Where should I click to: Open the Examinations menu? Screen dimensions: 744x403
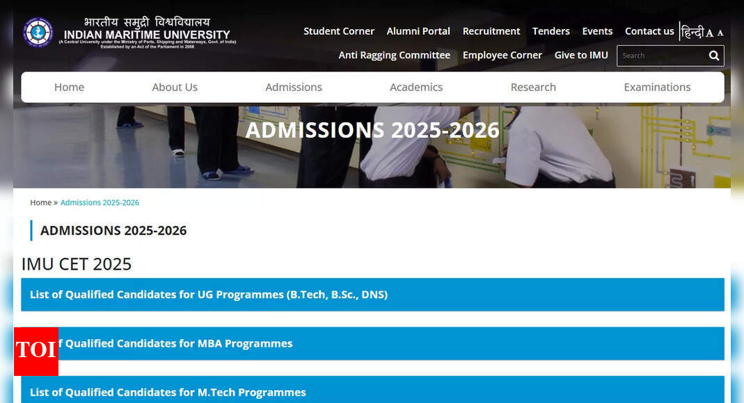click(657, 88)
